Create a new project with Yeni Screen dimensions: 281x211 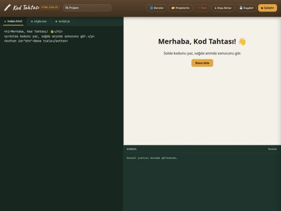pyautogui.click(x=202, y=8)
